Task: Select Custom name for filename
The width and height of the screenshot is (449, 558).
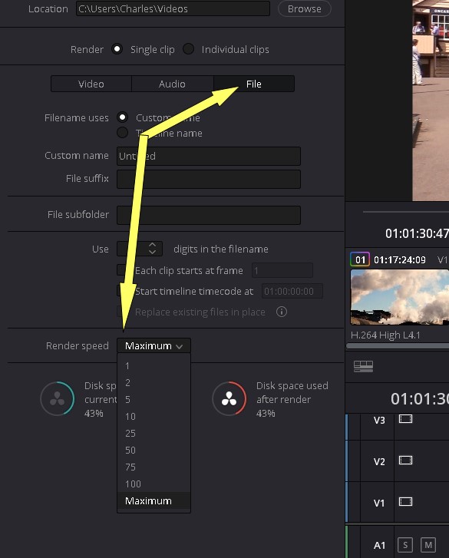Action: click(122, 117)
